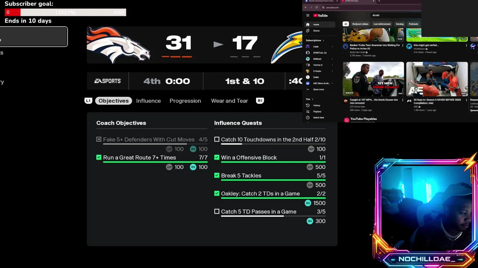Viewport: 478px width, 268px height.
Task: Select the Progression tab
Action: click(185, 101)
